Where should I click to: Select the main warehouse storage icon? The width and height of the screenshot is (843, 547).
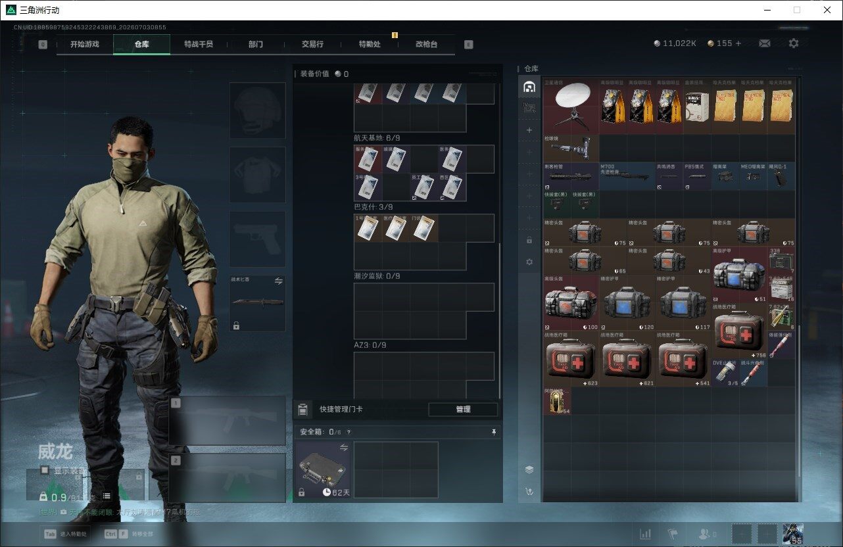(529, 87)
